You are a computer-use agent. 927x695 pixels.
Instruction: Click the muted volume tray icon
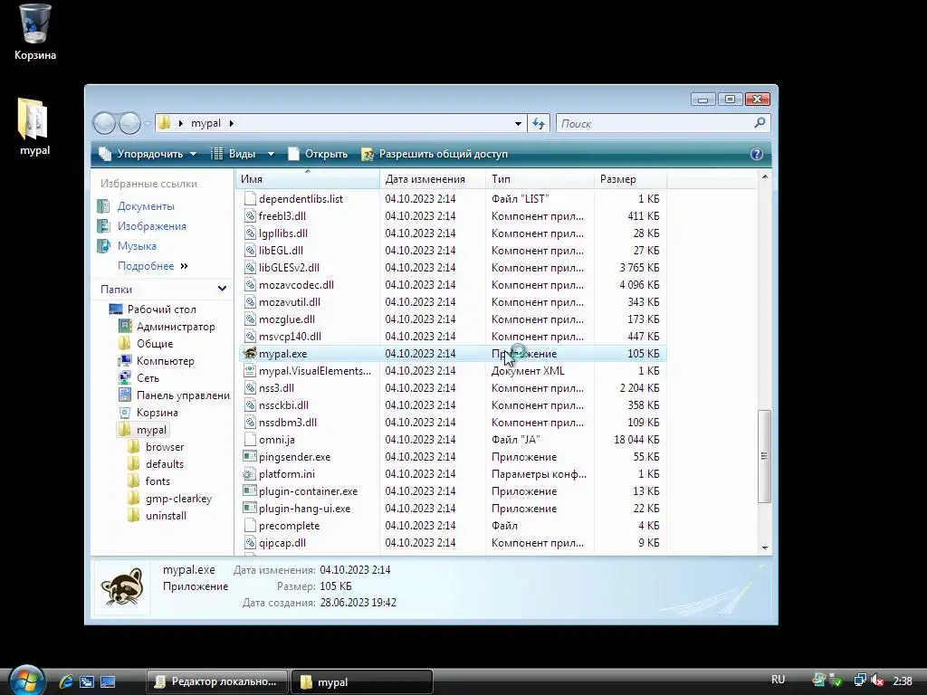[876, 681]
